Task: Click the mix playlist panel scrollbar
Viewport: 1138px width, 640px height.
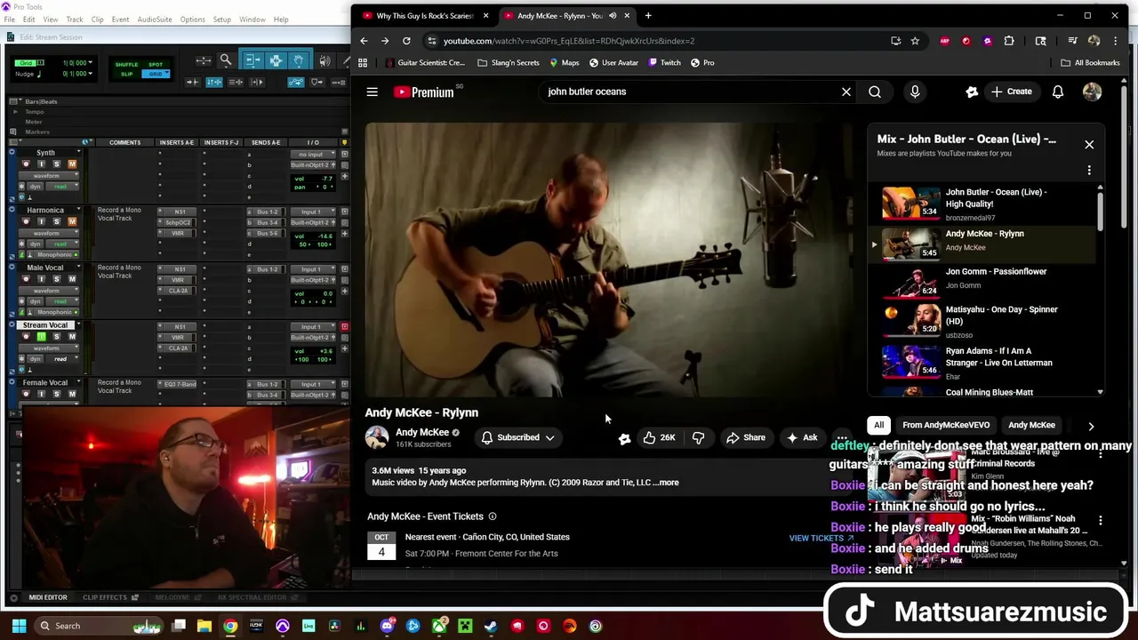Action: click(x=1100, y=211)
